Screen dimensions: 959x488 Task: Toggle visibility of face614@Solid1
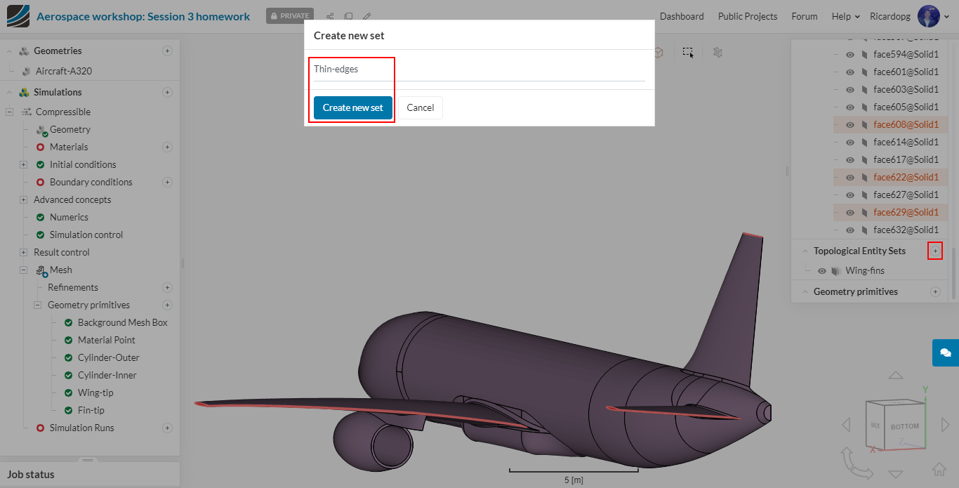850,142
